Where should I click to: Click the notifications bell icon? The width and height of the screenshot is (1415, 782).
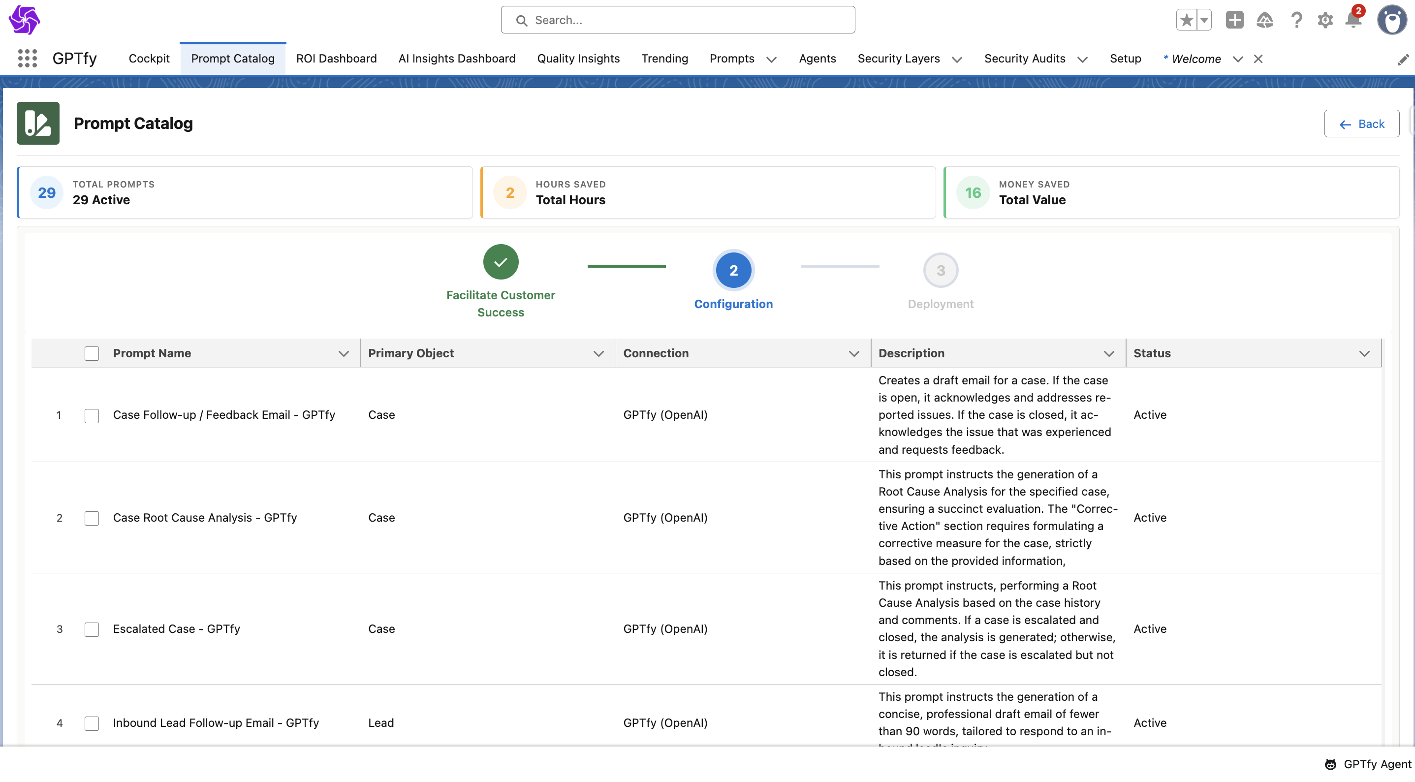point(1353,21)
